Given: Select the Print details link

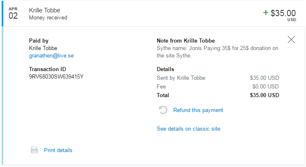Looking at the screenshot, I should tap(58, 150).
